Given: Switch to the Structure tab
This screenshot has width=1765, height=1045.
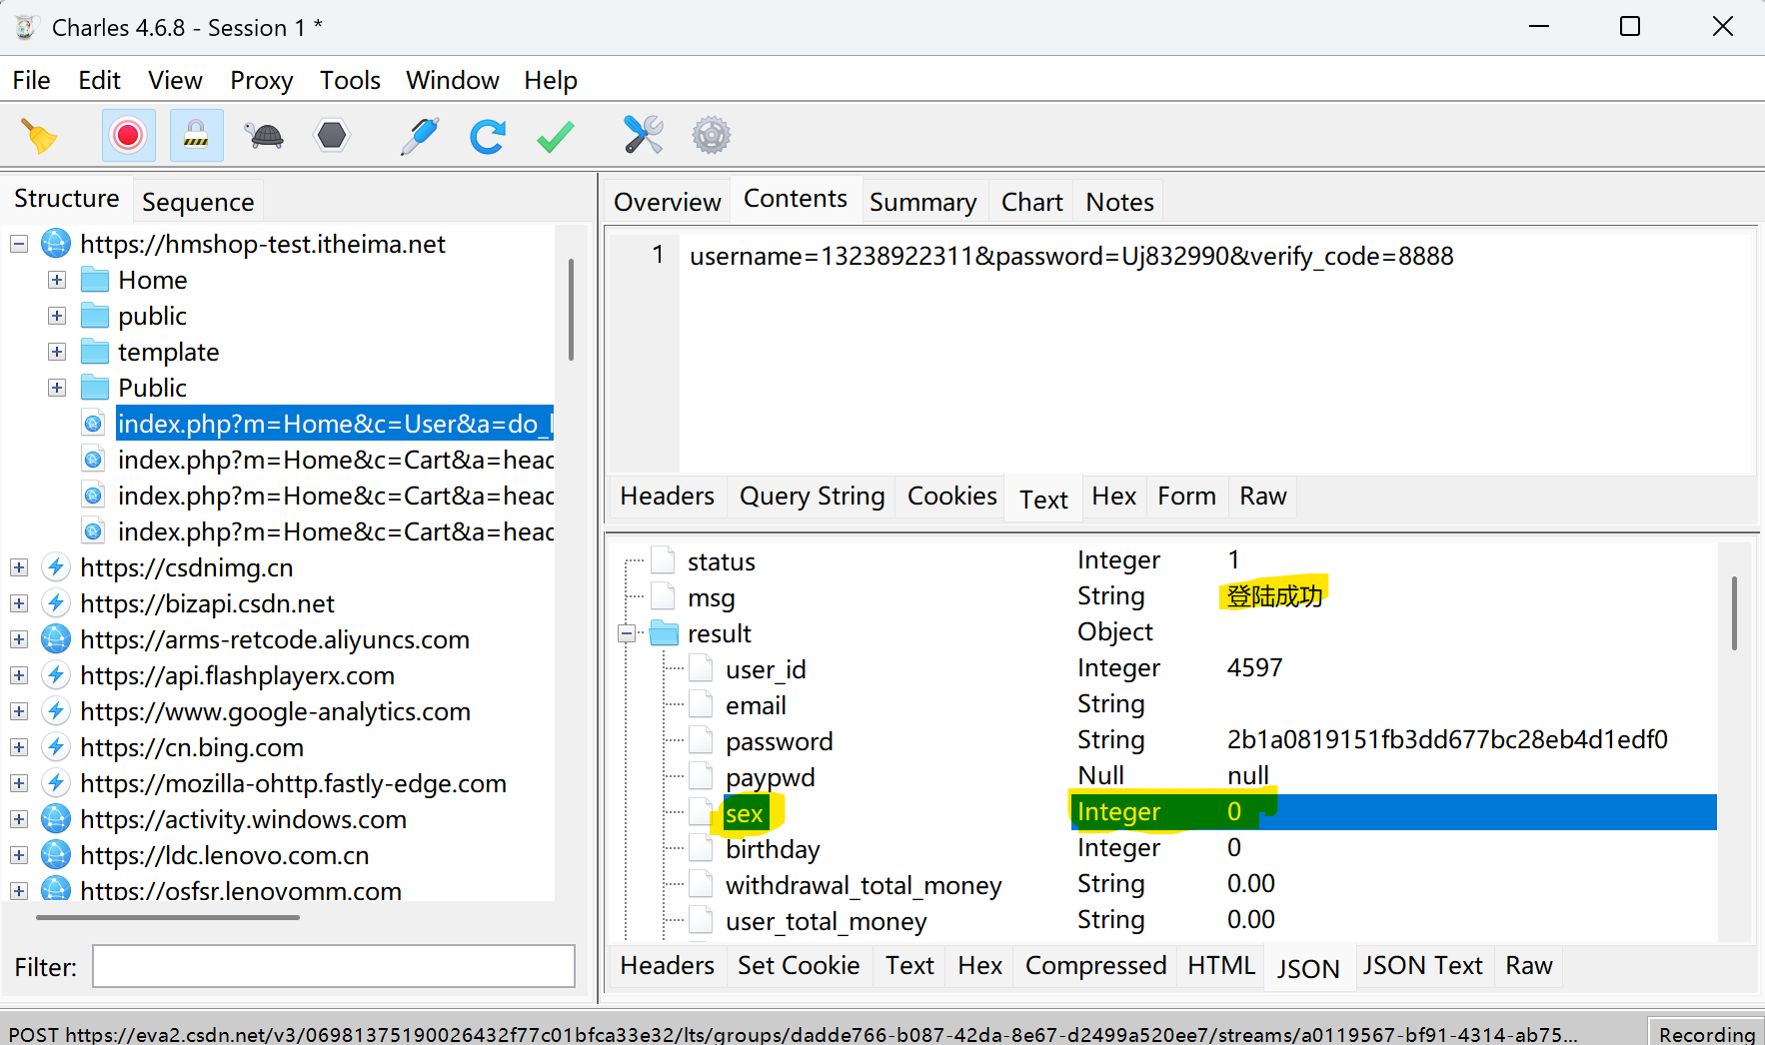Looking at the screenshot, I should tap(67, 199).
